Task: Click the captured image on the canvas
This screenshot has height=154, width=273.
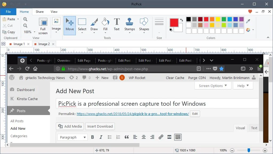Action: [x=135, y=98]
